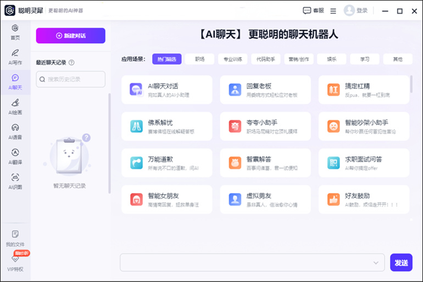Select the 代码助手 scene tab
The width and height of the screenshot is (423, 282).
coord(266,59)
